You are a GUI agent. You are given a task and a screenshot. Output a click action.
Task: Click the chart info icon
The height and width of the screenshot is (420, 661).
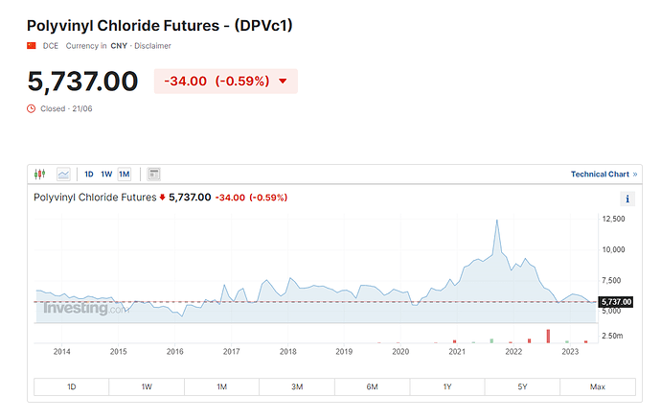628,198
